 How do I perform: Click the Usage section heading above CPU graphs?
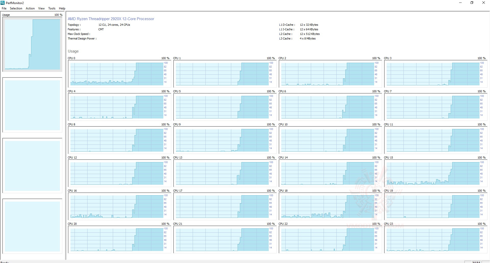point(73,51)
